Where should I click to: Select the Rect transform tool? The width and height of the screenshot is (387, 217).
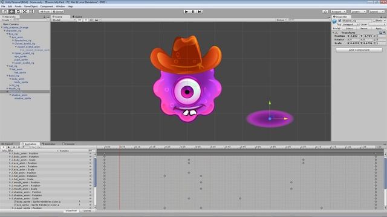click(x=31, y=11)
